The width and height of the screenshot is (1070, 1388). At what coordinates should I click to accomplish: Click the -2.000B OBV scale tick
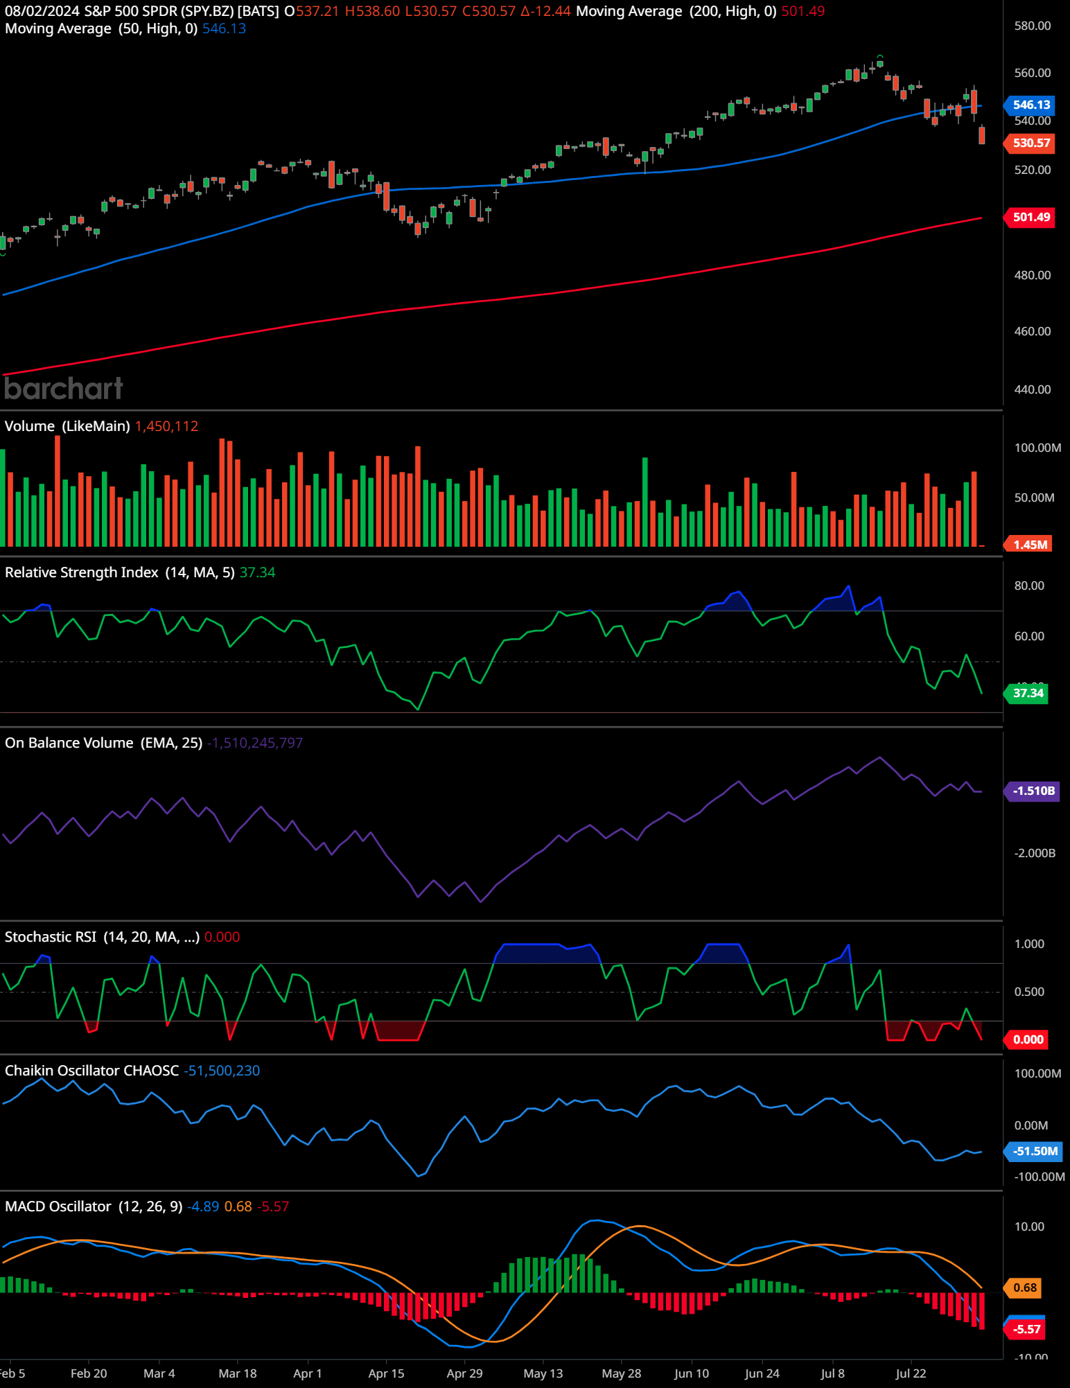[x=1035, y=853]
